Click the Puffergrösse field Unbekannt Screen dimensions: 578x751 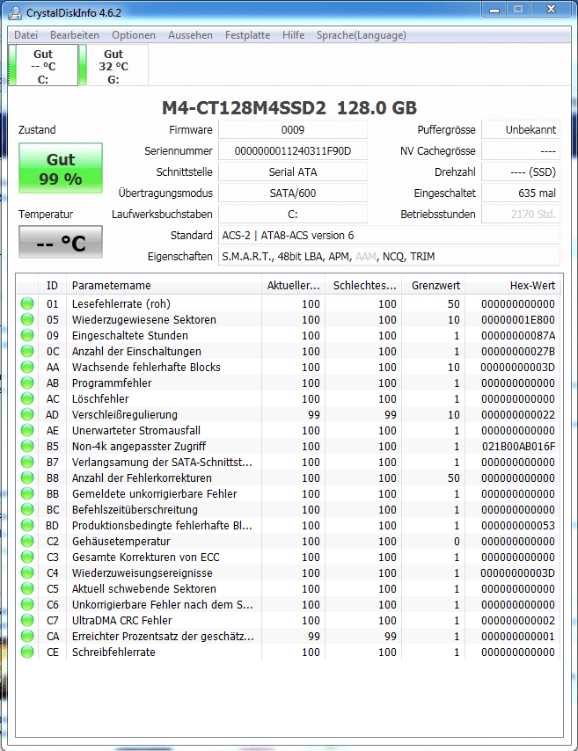tap(521, 130)
